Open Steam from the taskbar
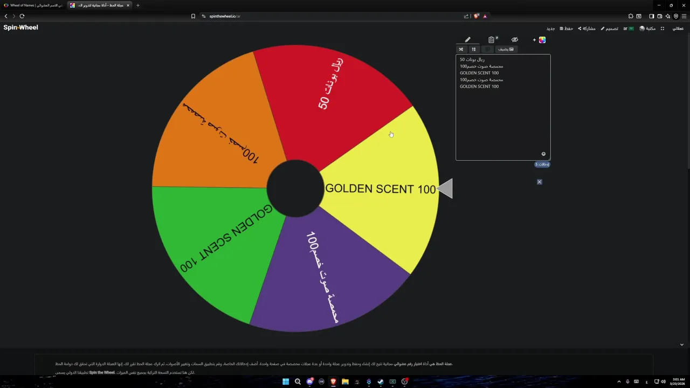690x388 pixels. [x=381, y=382]
